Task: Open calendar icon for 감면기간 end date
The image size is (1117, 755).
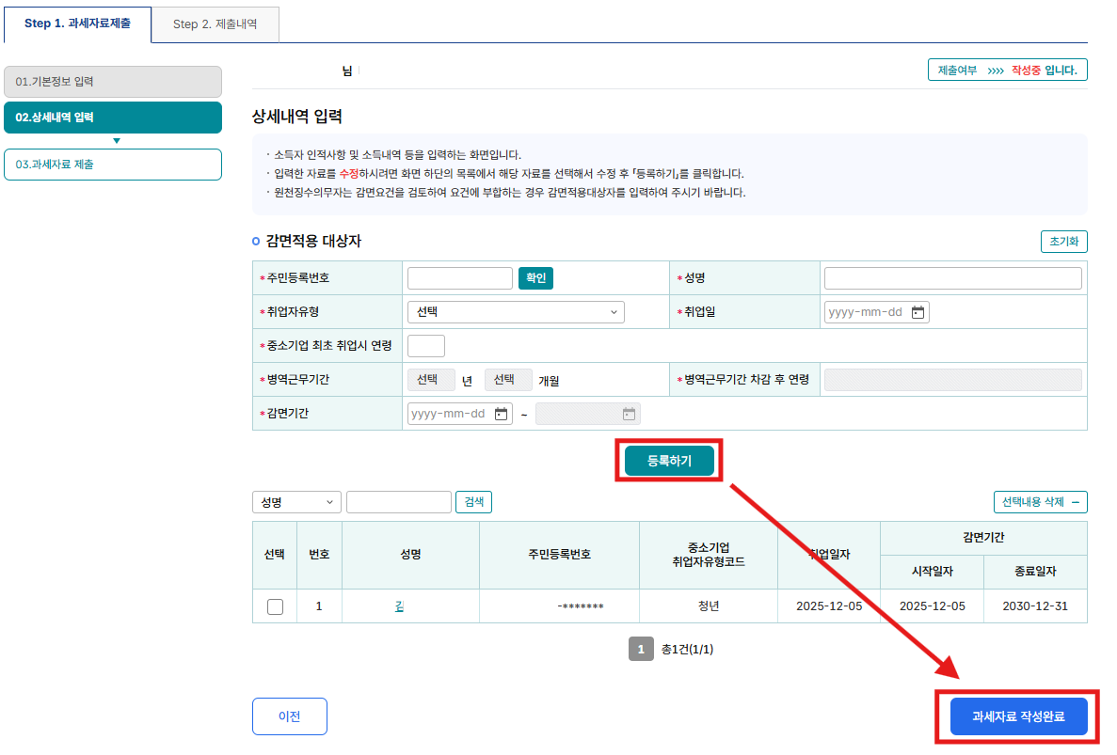Action: click(x=629, y=414)
